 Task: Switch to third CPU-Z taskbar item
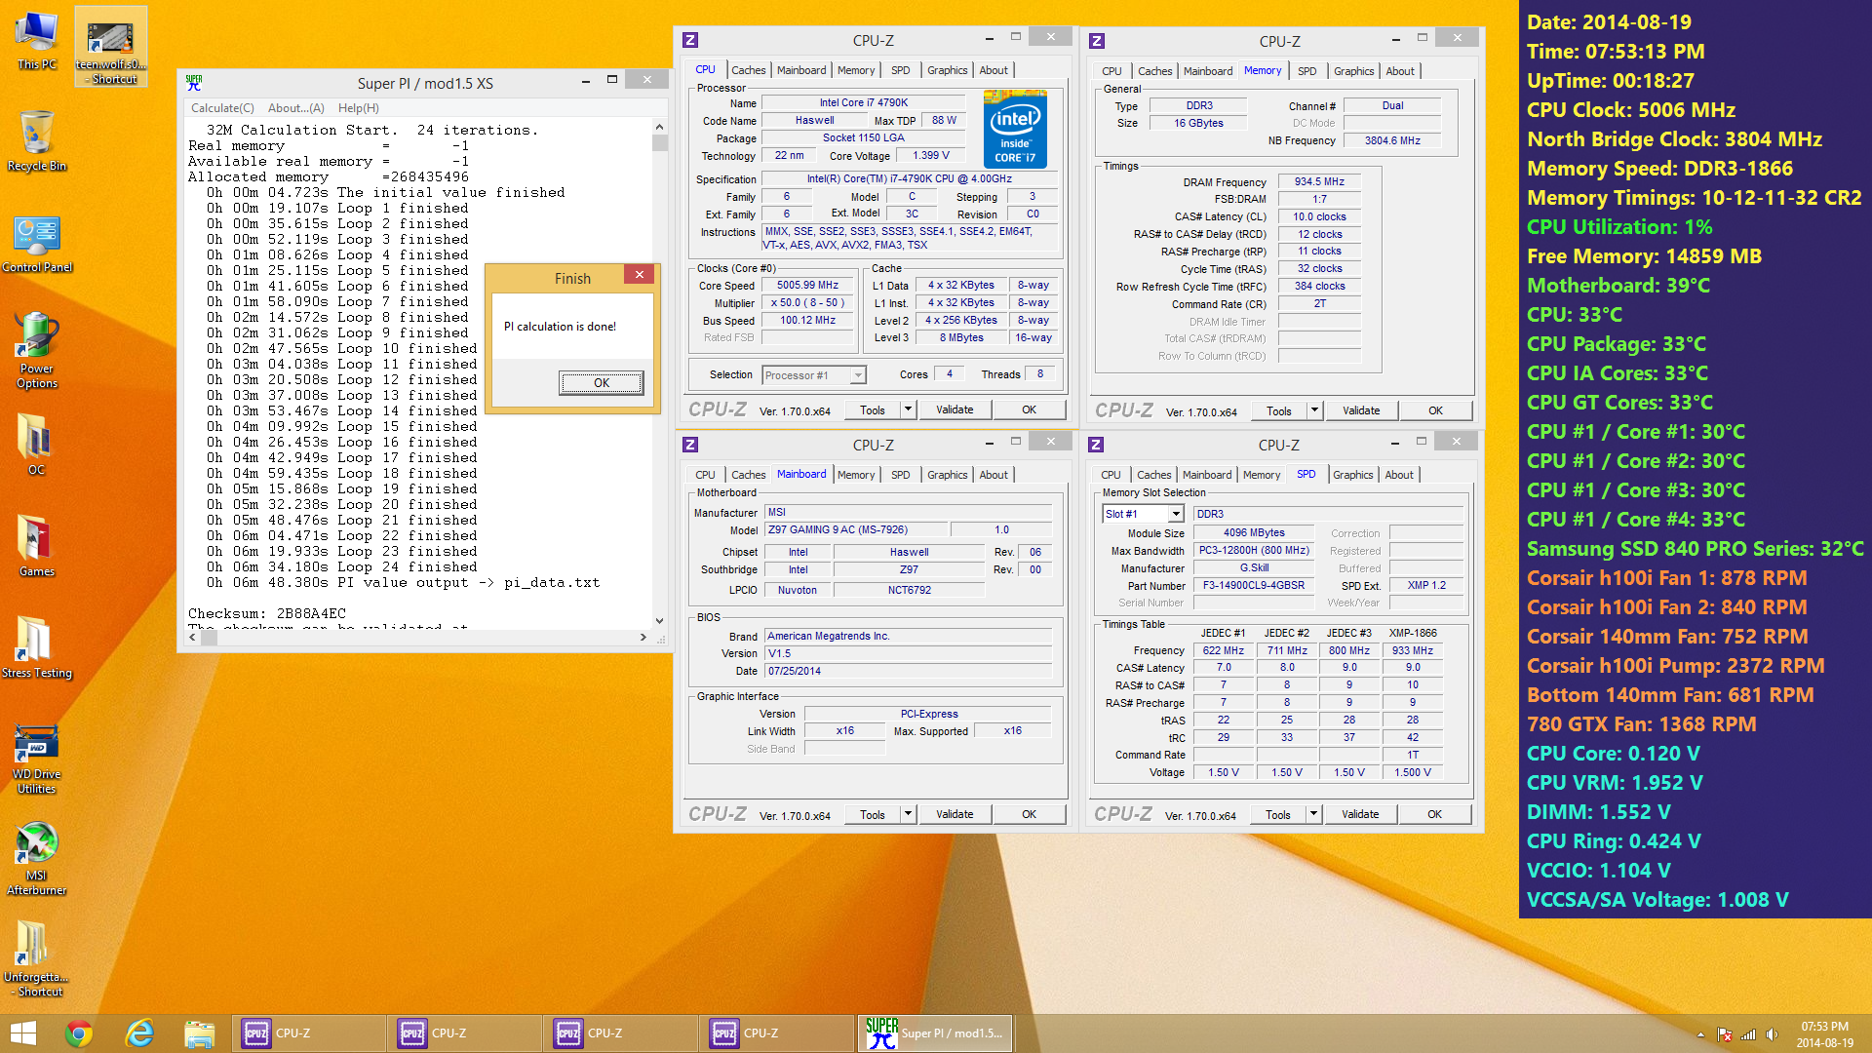(621, 1033)
